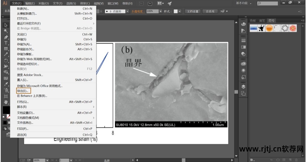The image size is (306, 162).
Task: Open the Stroke panel icon
Action: [243, 41]
